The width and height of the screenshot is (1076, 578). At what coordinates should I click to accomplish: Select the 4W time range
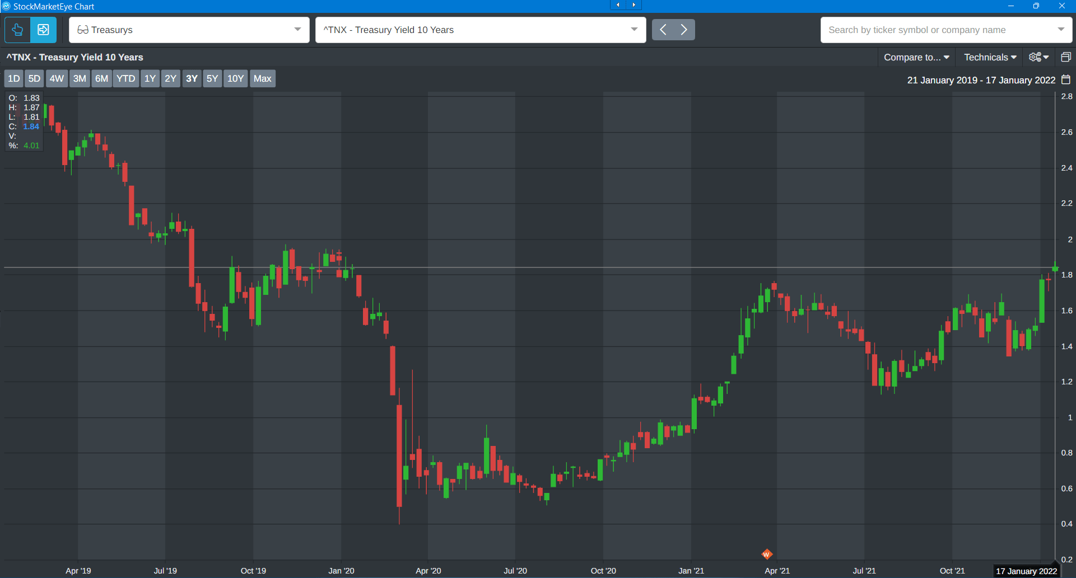(x=57, y=78)
